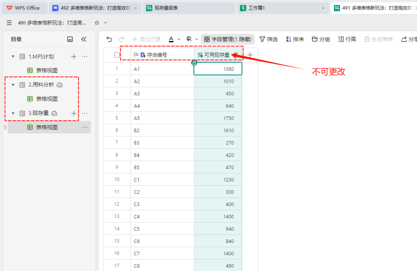Click sync status icon beside 2.用料分析

tap(60, 85)
